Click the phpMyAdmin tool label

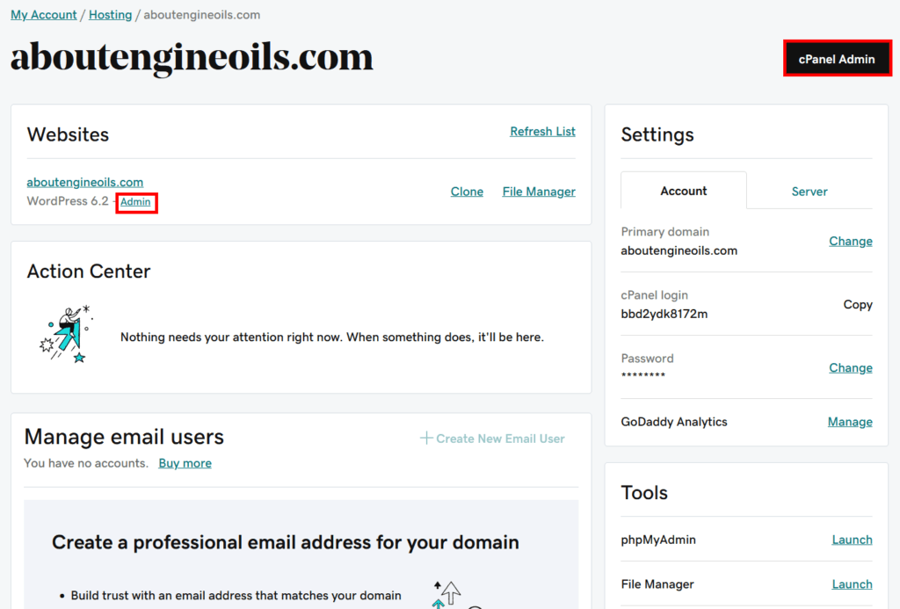[658, 540]
